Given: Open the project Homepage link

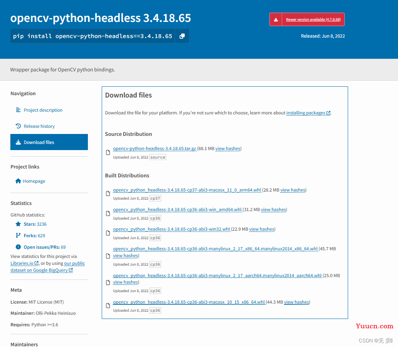Looking at the screenshot, I should (x=34, y=181).
